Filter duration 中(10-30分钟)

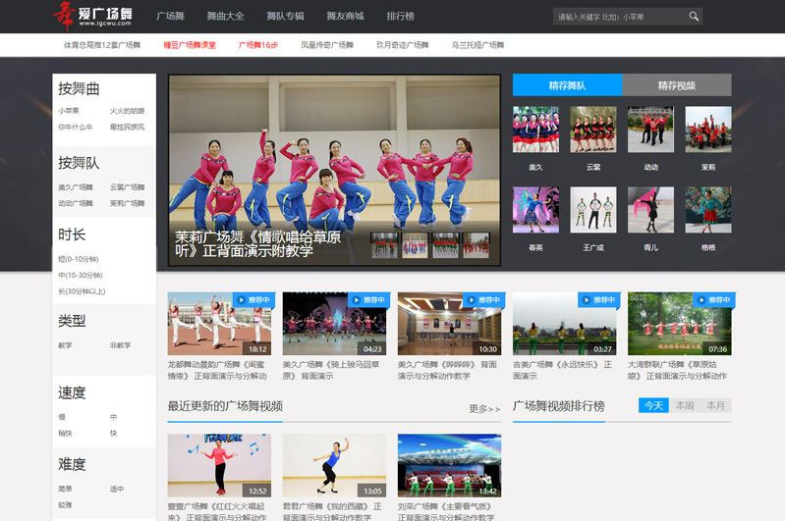click(x=81, y=275)
